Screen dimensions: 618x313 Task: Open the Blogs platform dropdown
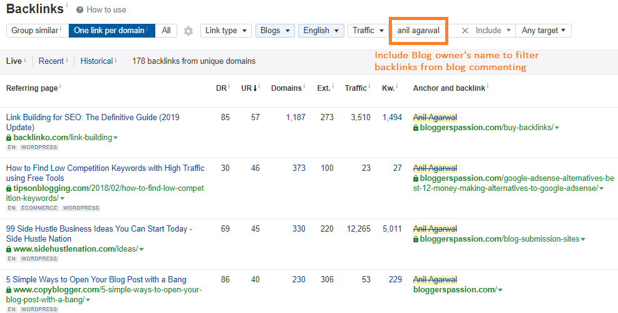pos(275,30)
